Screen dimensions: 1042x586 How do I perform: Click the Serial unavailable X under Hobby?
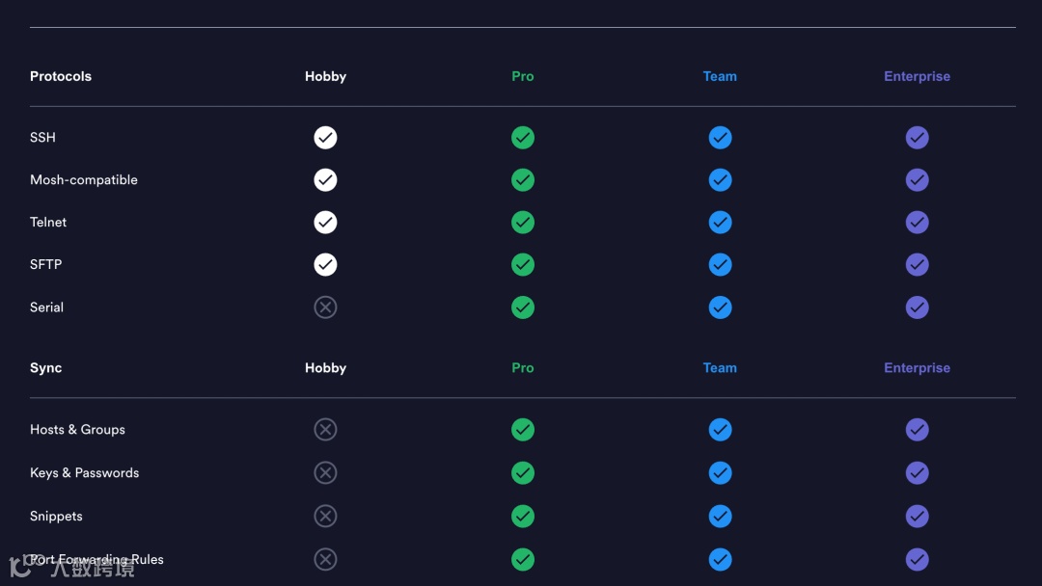(x=325, y=307)
